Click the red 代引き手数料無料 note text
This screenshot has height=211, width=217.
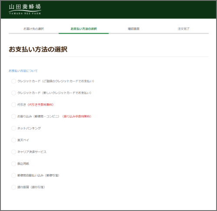click(40, 105)
